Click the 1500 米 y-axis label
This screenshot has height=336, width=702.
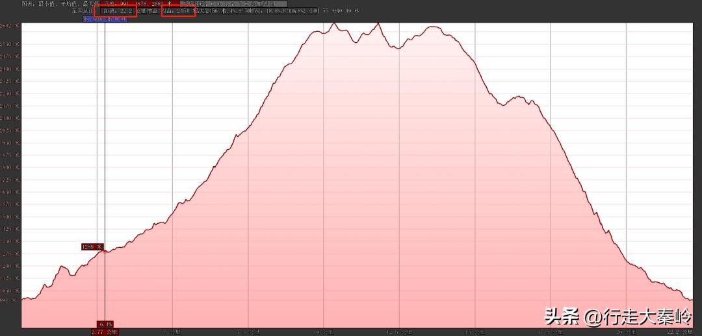(x=10, y=217)
